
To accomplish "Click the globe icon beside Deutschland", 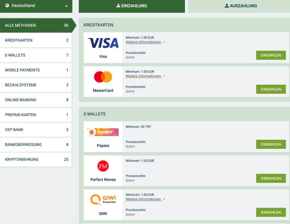I will click(7, 5).
